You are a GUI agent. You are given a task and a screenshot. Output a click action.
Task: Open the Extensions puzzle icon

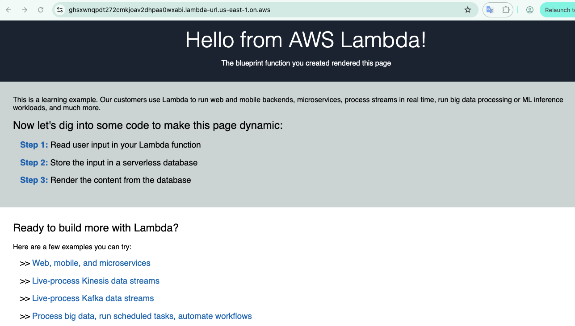[x=506, y=10]
